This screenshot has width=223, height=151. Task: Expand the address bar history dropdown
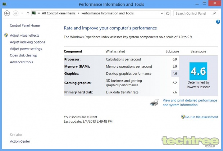(162, 13)
